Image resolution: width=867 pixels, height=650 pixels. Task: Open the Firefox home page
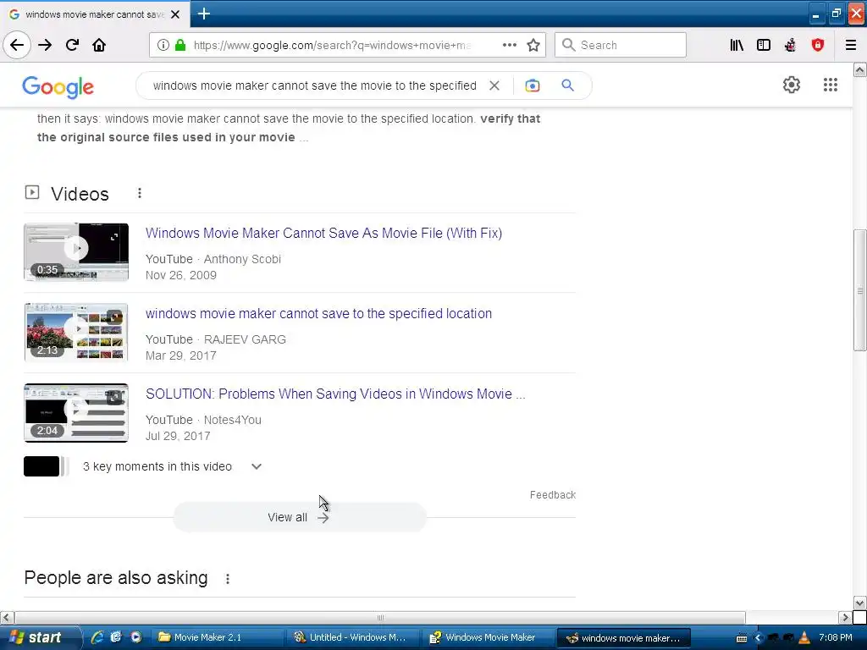pyautogui.click(x=99, y=45)
